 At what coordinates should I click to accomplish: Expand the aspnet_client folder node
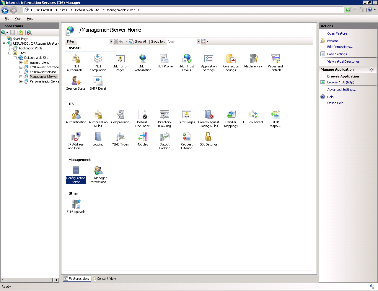tap(21, 62)
